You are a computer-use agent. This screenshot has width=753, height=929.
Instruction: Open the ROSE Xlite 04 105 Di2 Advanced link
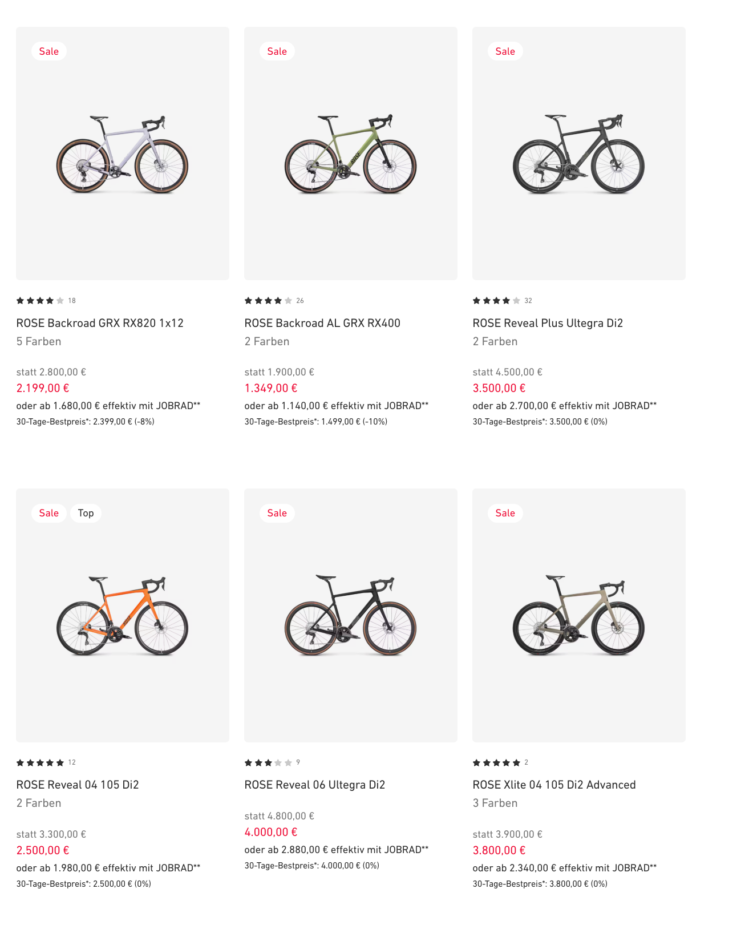(554, 785)
